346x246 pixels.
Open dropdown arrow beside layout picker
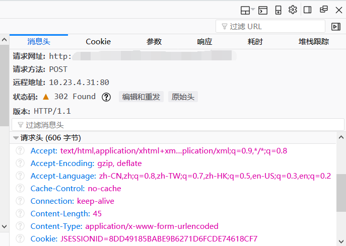point(253,10)
